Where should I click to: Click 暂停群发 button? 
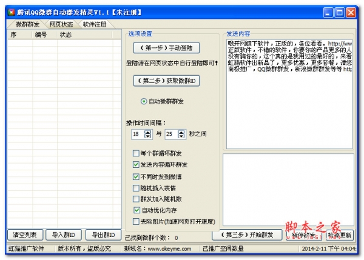pos(304,235)
